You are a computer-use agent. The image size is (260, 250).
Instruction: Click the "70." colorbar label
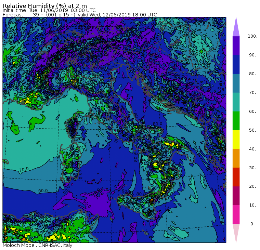coord(252,92)
